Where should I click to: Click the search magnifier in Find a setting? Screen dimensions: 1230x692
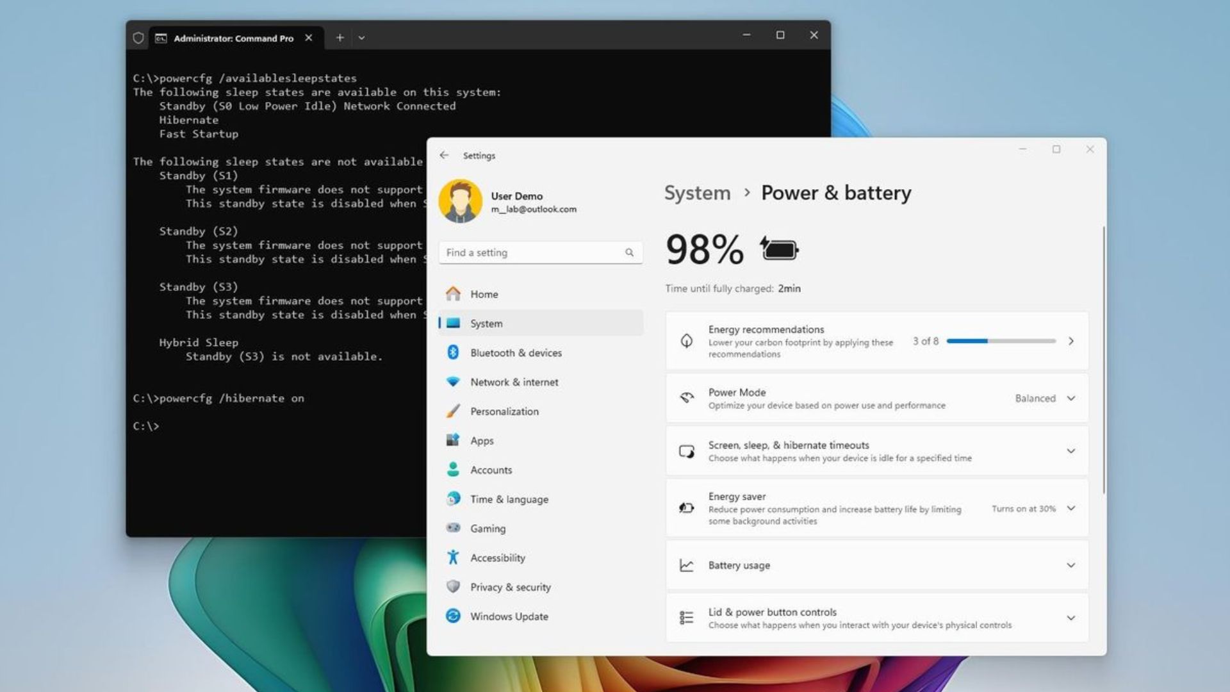pyautogui.click(x=629, y=252)
